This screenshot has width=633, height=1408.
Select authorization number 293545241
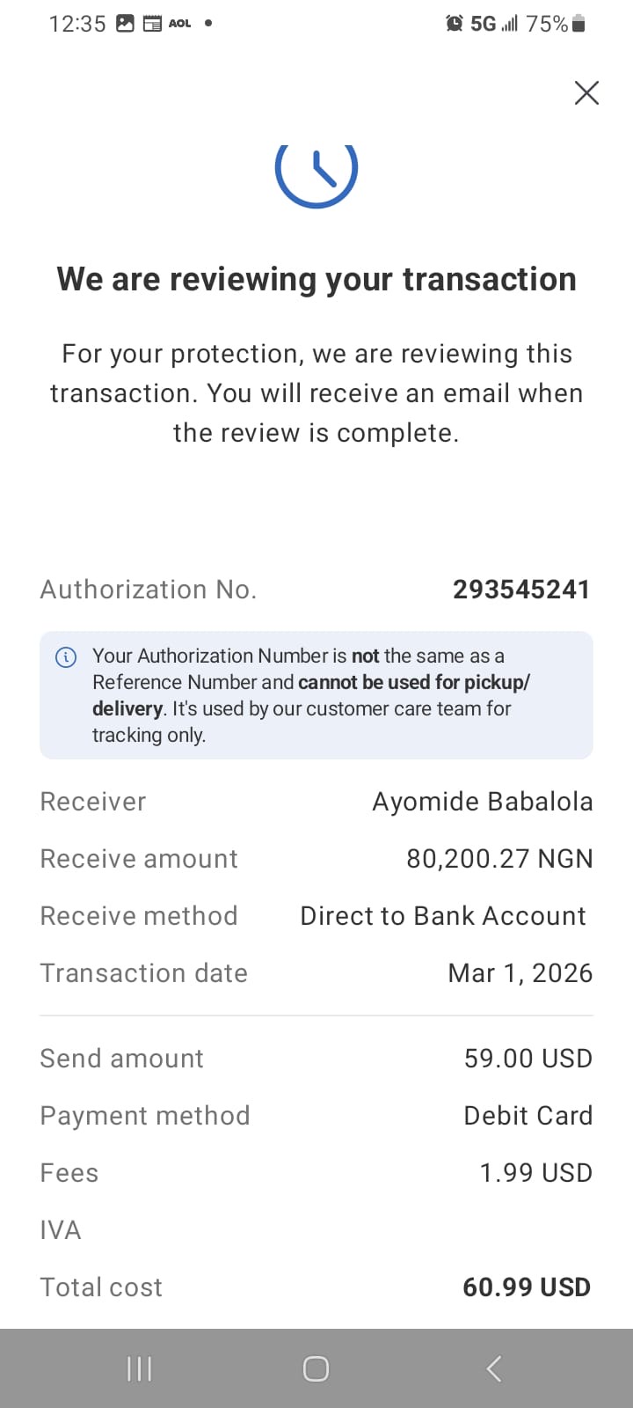click(520, 590)
